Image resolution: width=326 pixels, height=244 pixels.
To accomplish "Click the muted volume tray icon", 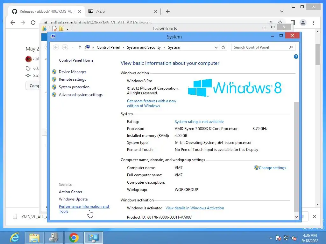I will tap(294, 238).
